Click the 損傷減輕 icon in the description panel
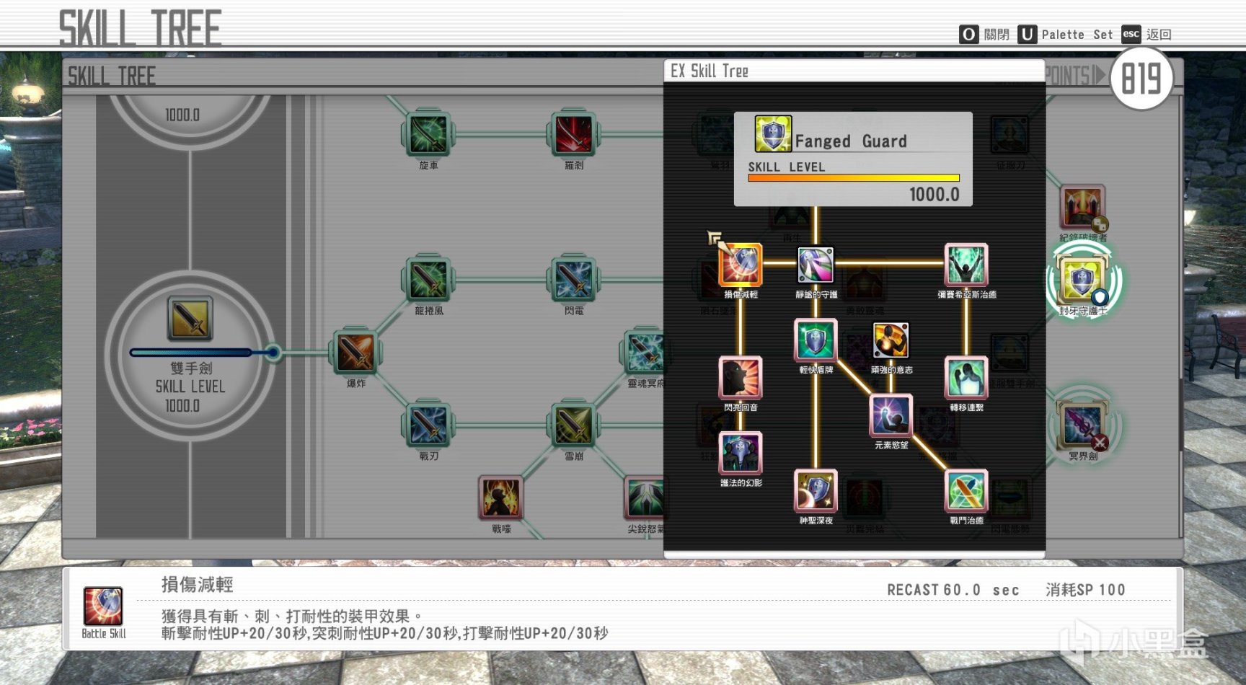 (103, 606)
